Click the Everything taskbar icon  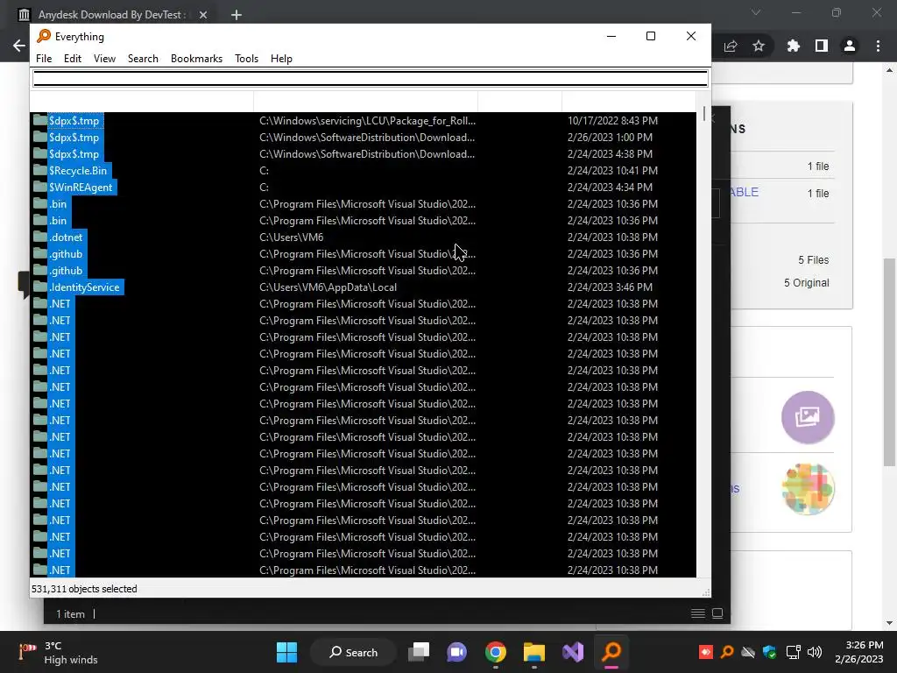pos(611,652)
